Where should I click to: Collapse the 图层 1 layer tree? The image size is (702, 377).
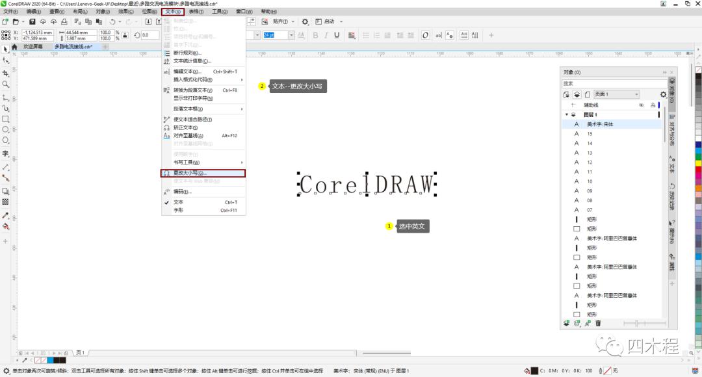point(566,114)
